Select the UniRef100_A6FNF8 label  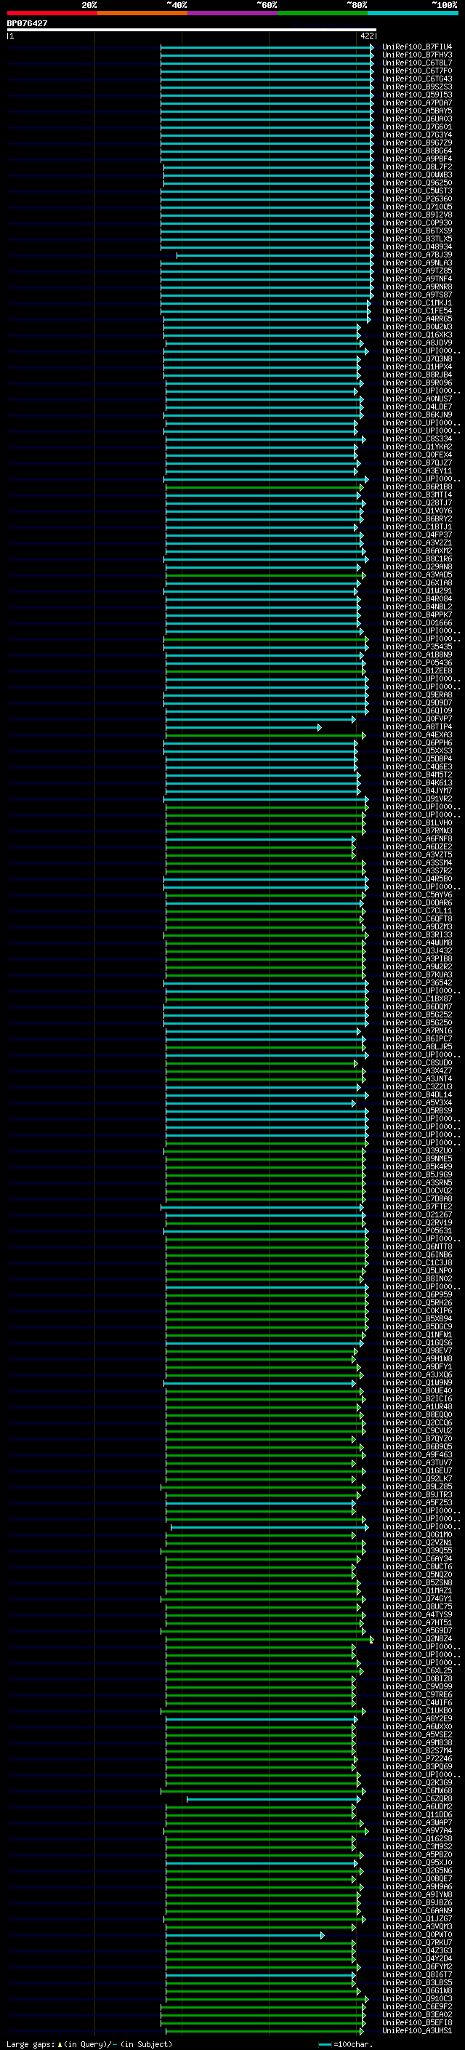[x=416, y=838]
